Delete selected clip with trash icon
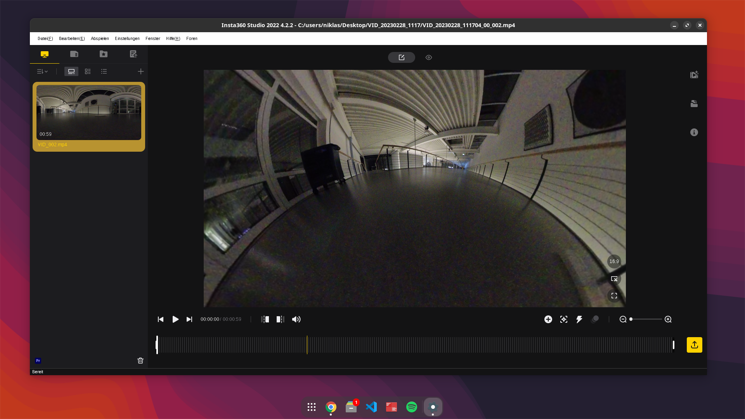The image size is (745, 419). (x=140, y=360)
